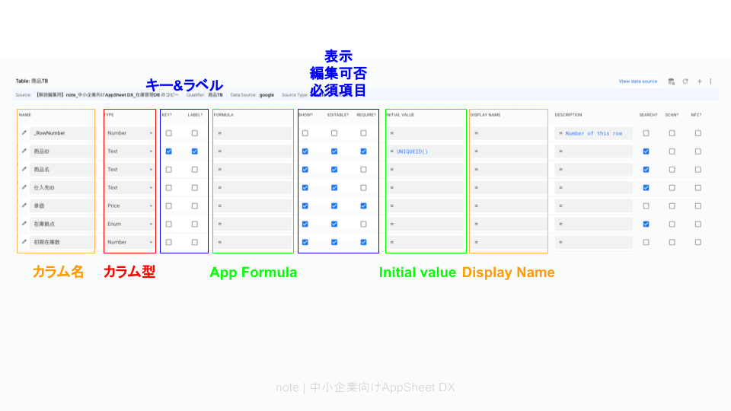
Task: Open table settings database icon
Action: pos(672,81)
